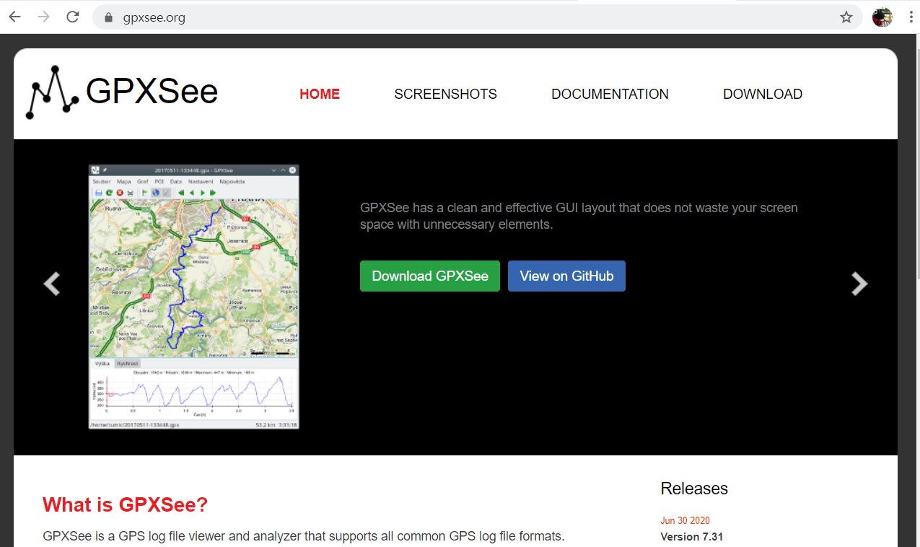This screenshot has height=547, width=920.
Task: Click the Releases heading
Action: tap(694, 489)
